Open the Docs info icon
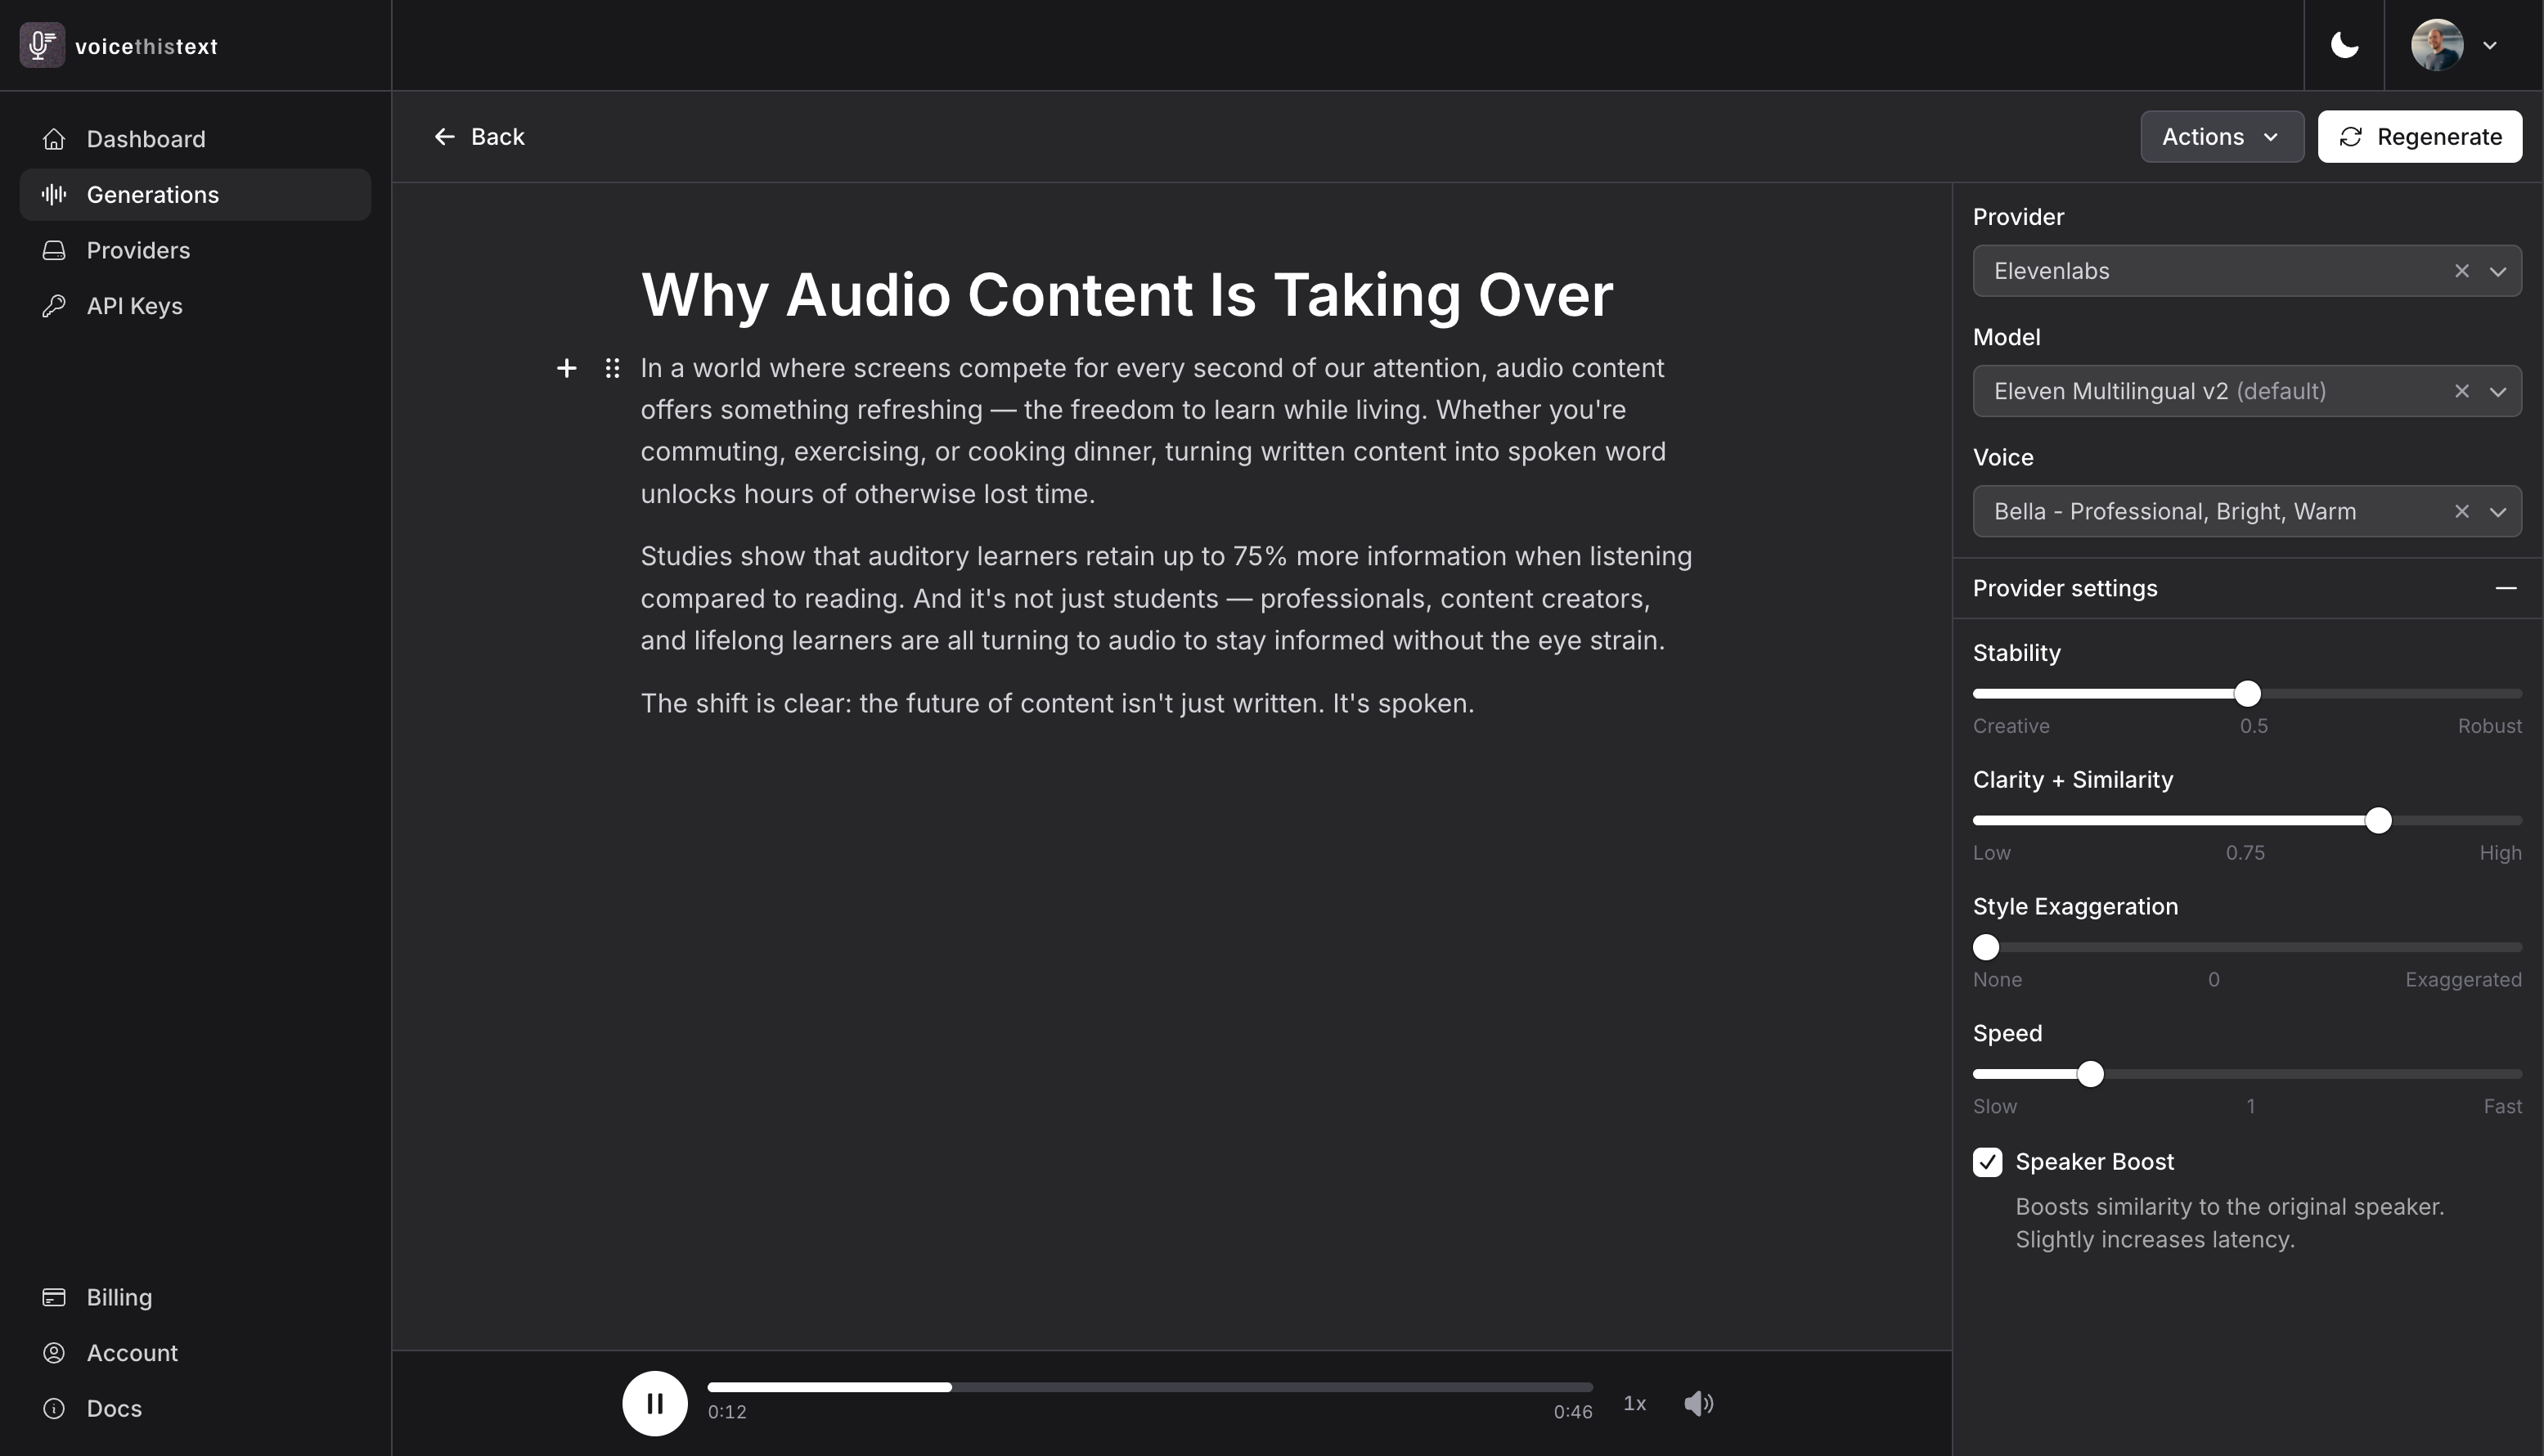 54,1408
